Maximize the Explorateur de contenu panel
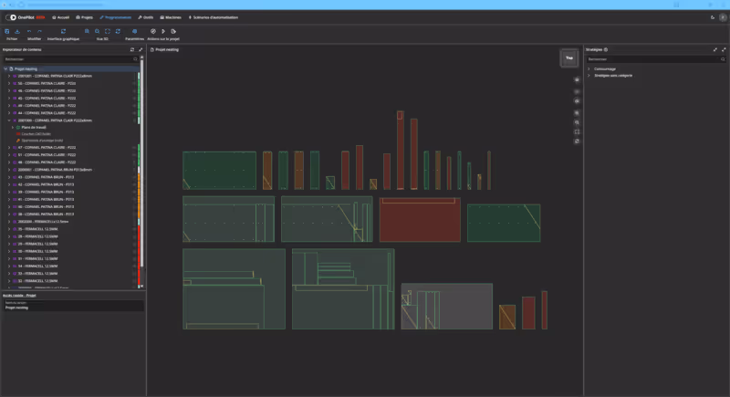 (141, 49)
